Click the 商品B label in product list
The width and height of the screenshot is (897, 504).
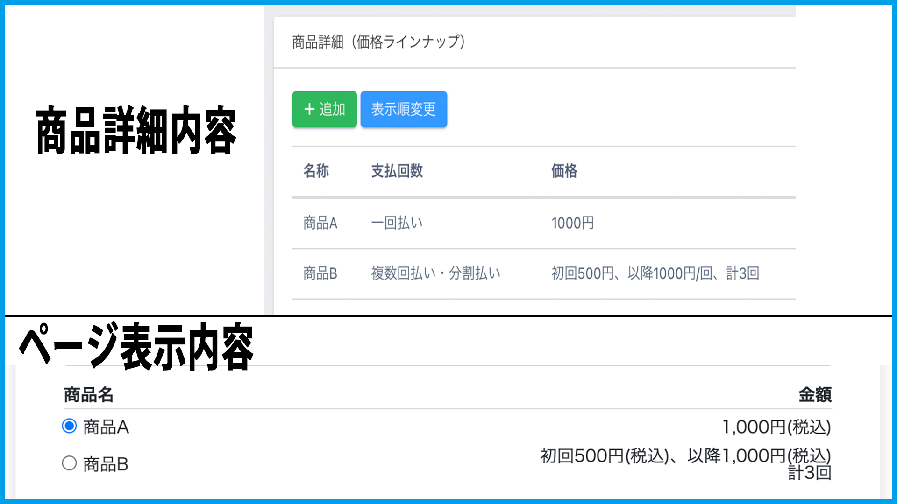click(x=106, y=464)
